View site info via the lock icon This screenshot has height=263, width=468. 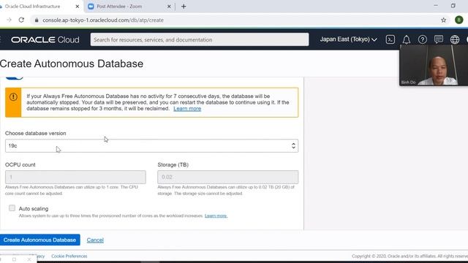(37, 20)
